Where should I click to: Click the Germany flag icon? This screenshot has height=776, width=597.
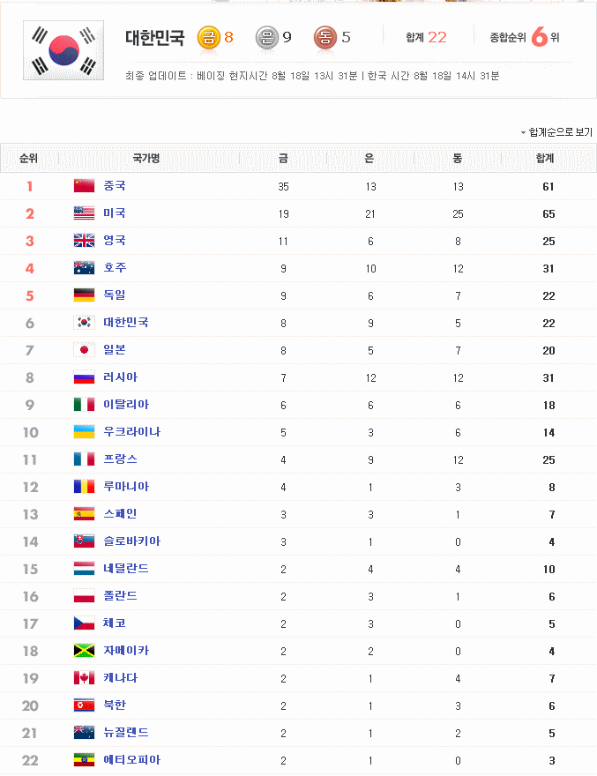[x=84, y=295]
